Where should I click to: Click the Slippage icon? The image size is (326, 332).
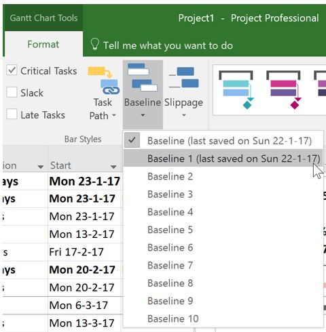pos(183,77)
